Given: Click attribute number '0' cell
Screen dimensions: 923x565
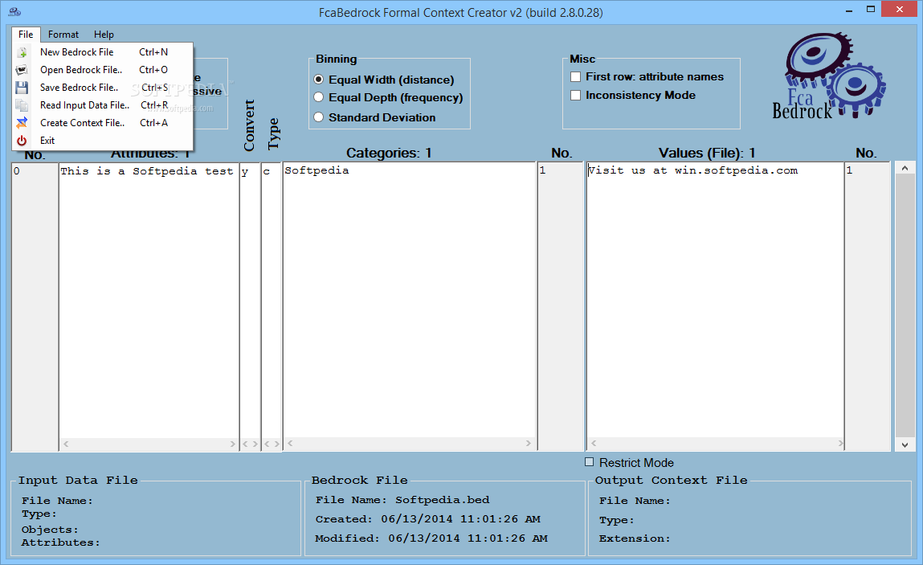Looking at the screenshot, I should tap(17, 171).
